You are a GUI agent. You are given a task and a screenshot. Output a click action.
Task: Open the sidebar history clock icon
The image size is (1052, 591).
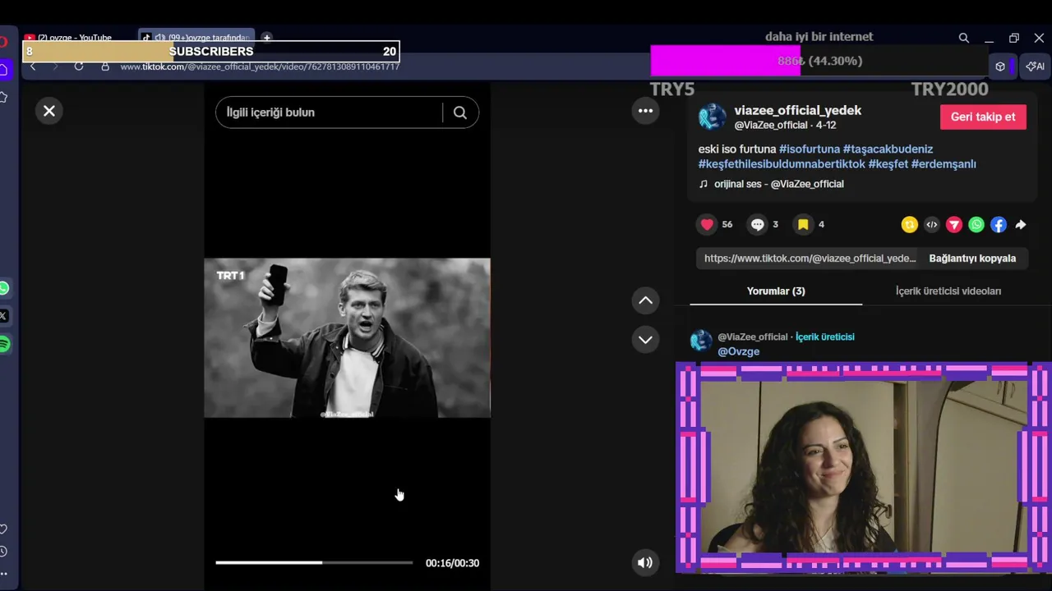[x=3, y=552]
